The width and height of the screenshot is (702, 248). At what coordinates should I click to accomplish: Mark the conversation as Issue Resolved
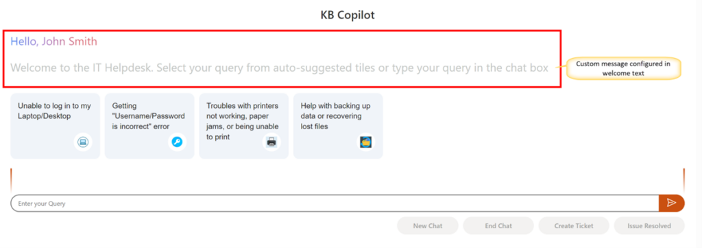pyautogui.click(x=649, y=225)
